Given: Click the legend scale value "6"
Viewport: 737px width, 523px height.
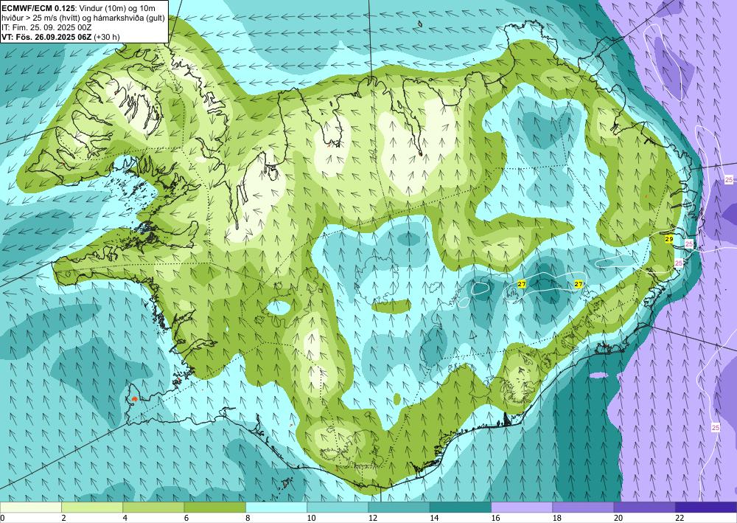Looking at the screenshot, I should pos(186,518).
